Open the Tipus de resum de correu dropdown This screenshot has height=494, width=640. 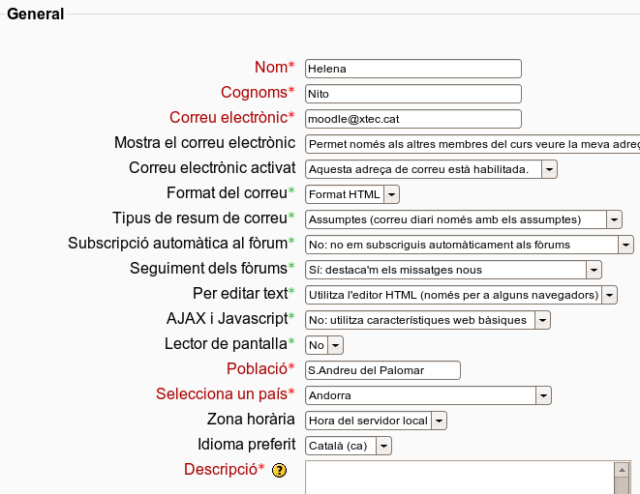coord(463,219)
